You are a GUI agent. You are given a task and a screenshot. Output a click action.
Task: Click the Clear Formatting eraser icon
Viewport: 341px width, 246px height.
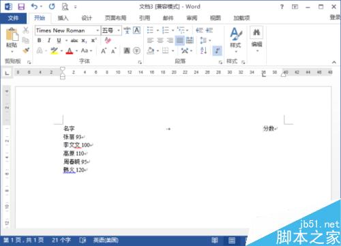[108, 40]
